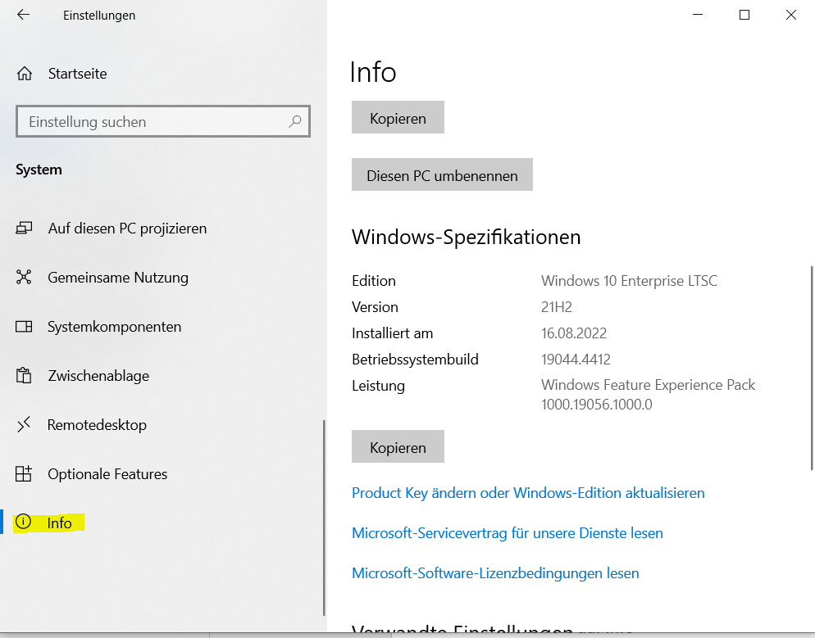Select the Info icon in sidebar
815x638 pixels.
click(x=25, y=523)
